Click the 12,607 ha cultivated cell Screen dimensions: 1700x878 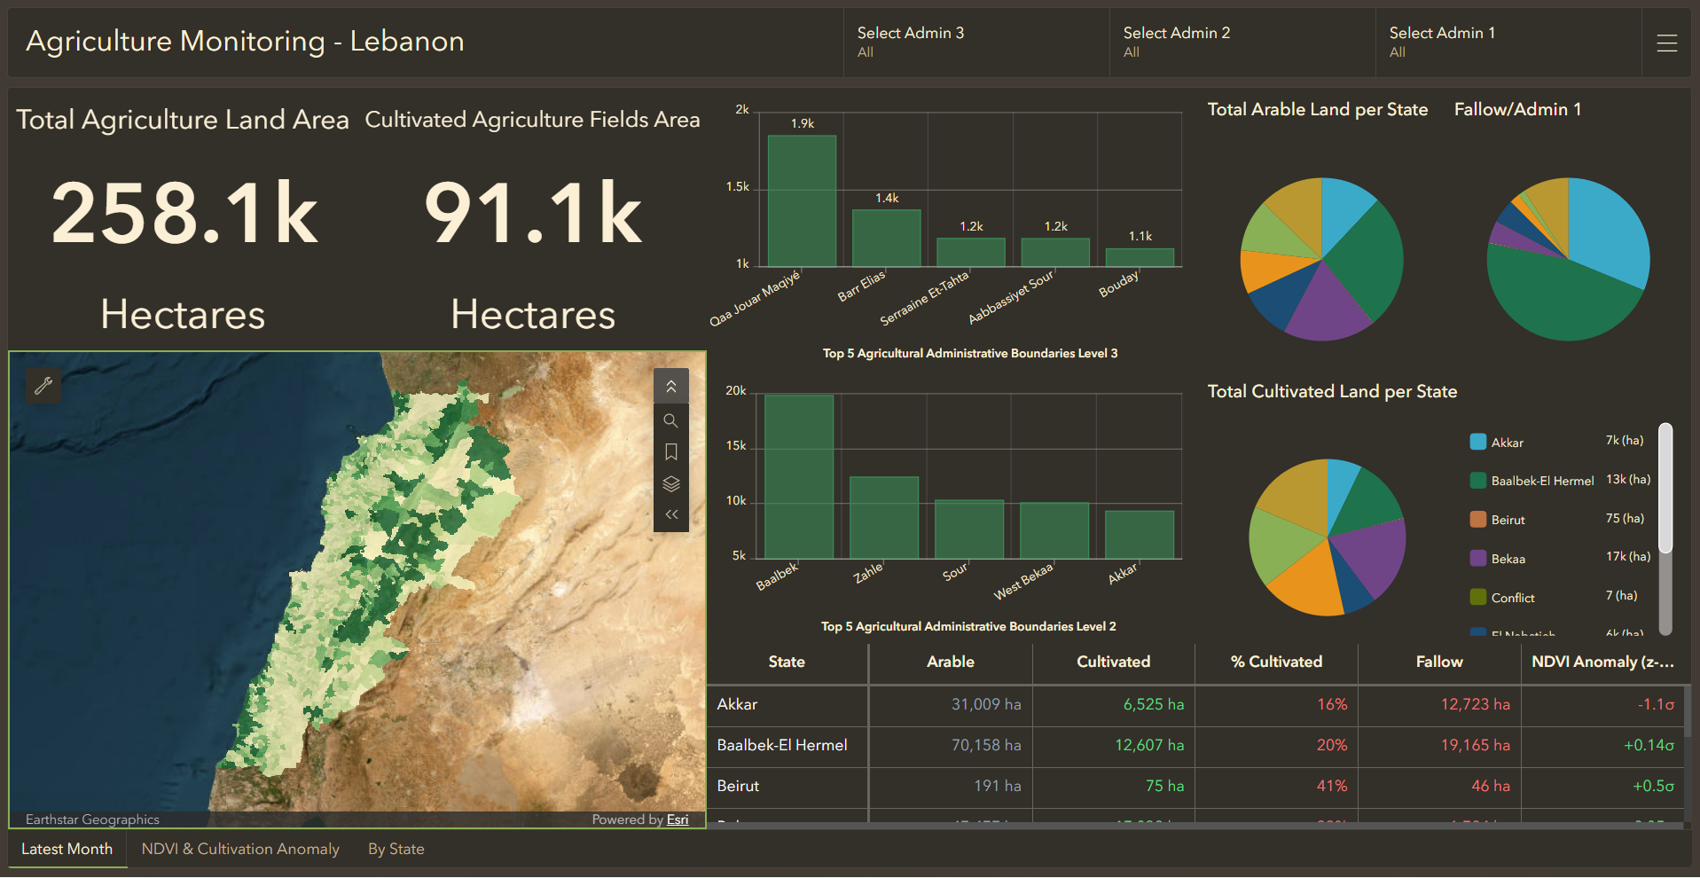[x=1114, y=745]
